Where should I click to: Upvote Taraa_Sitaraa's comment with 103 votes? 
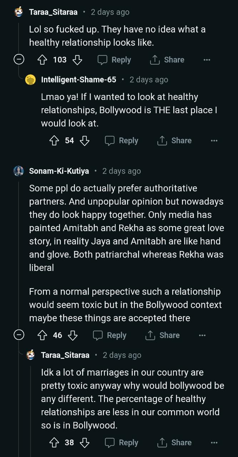(43, 60)
